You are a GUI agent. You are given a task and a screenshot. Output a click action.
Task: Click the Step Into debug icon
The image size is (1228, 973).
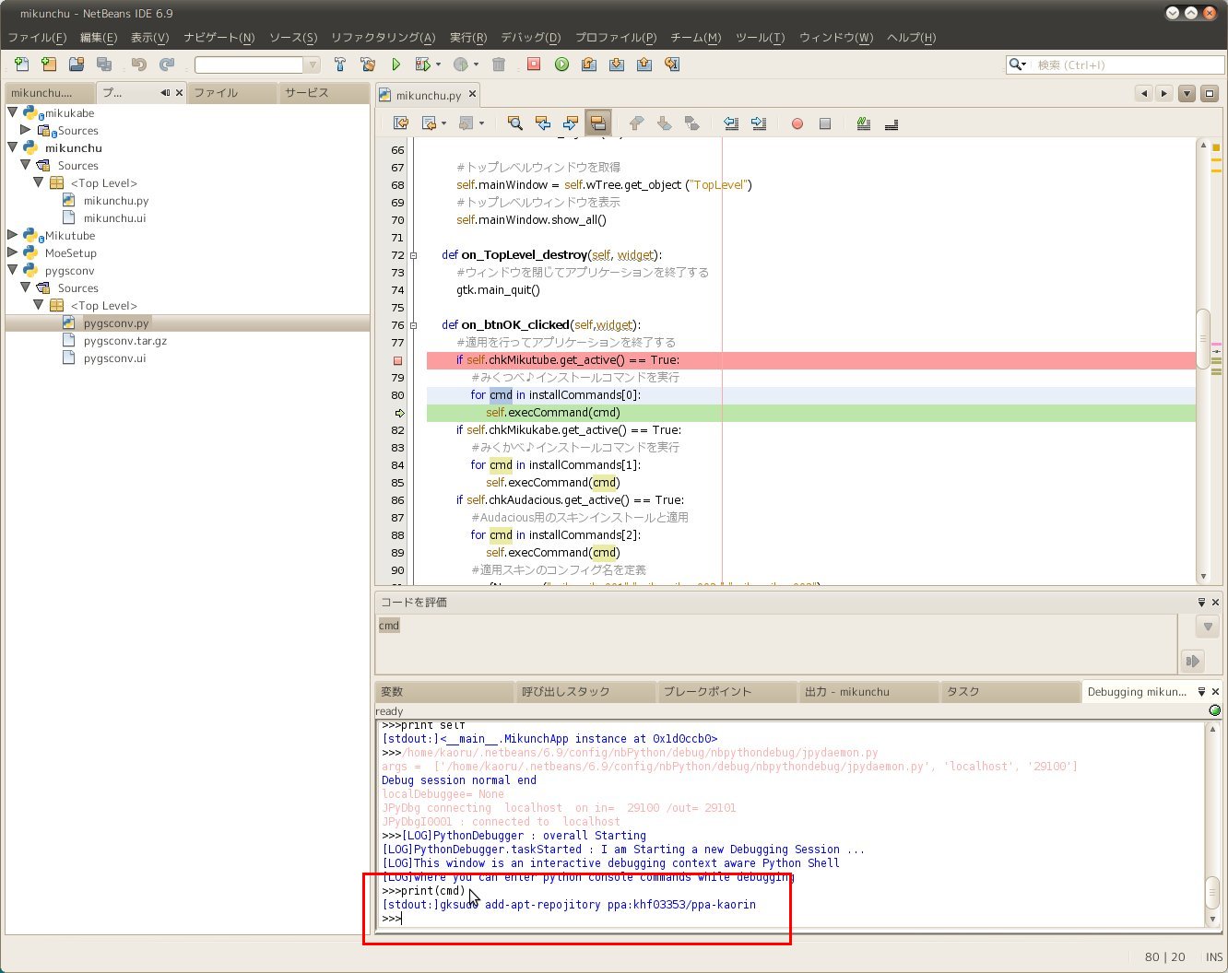617,64
